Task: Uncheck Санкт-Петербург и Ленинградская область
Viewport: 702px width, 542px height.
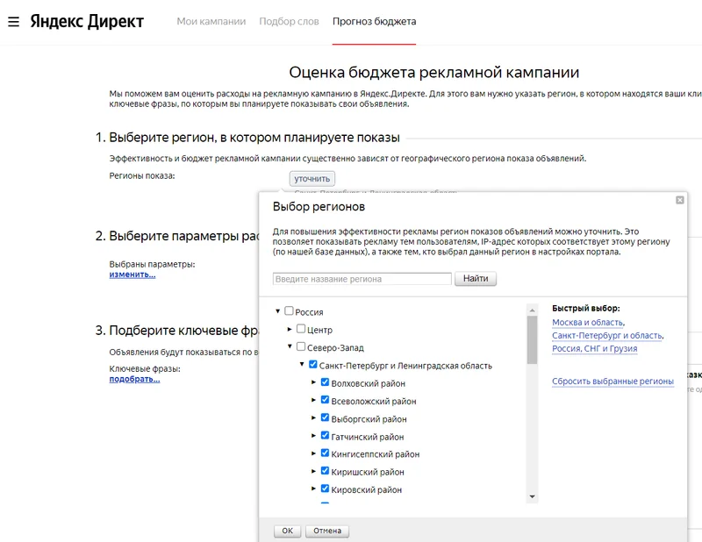Action: [313, 364]
